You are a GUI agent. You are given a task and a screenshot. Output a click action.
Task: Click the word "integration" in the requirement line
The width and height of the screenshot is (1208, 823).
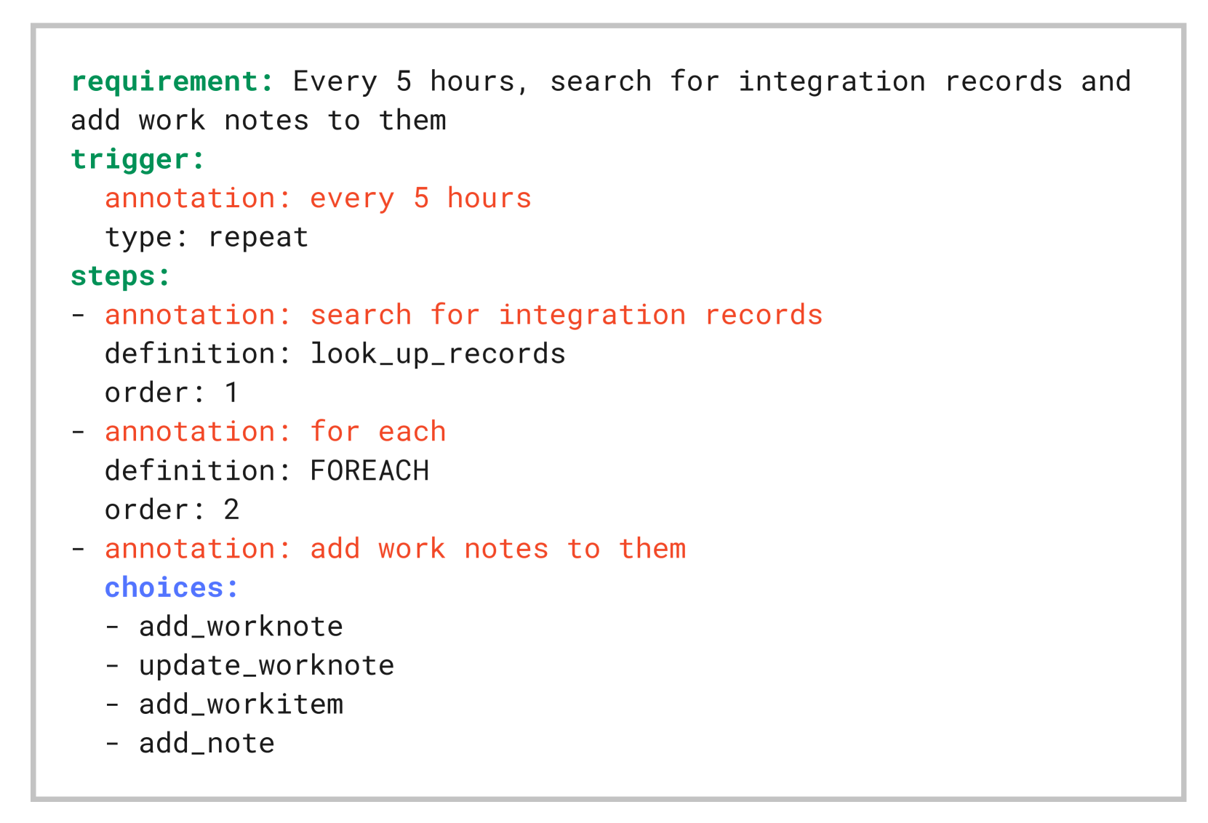pyautogui.click(x=832, y=81)
